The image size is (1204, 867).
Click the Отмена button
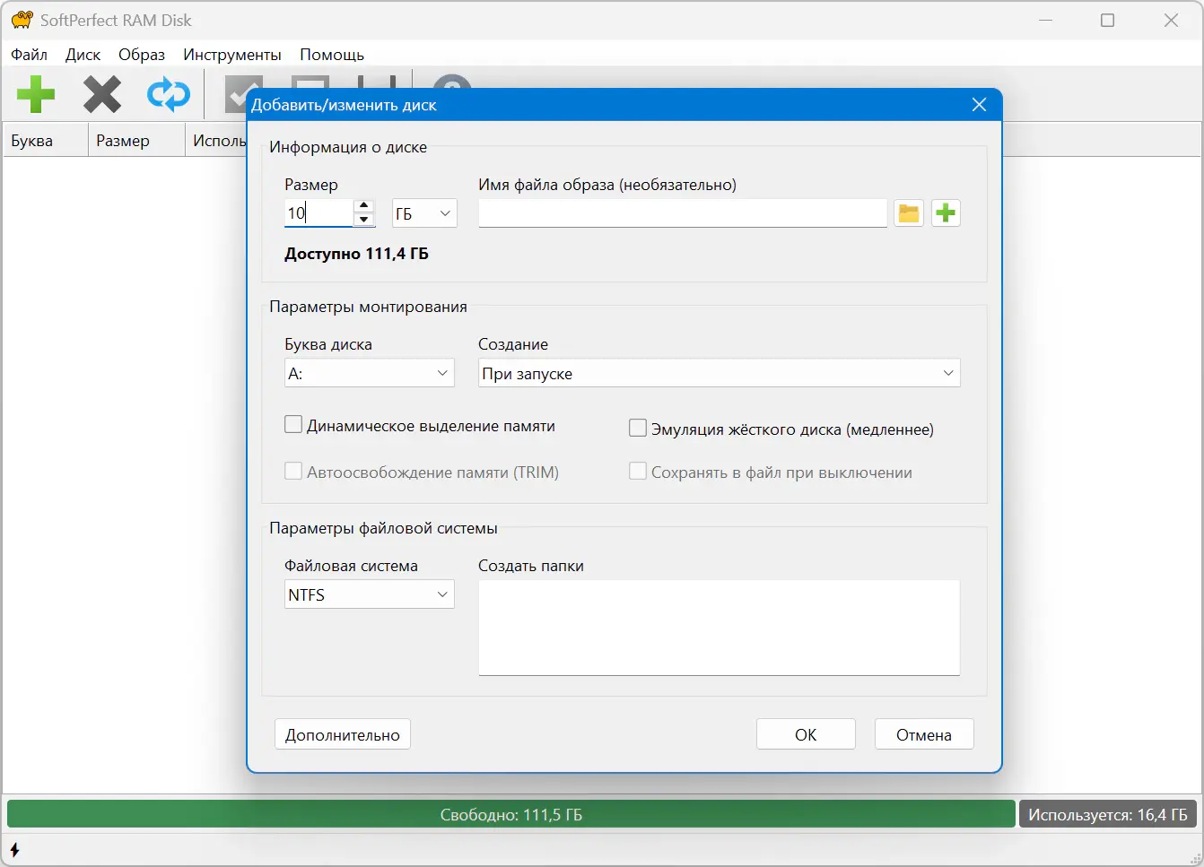pyautogui.click(x=924, y=734)
